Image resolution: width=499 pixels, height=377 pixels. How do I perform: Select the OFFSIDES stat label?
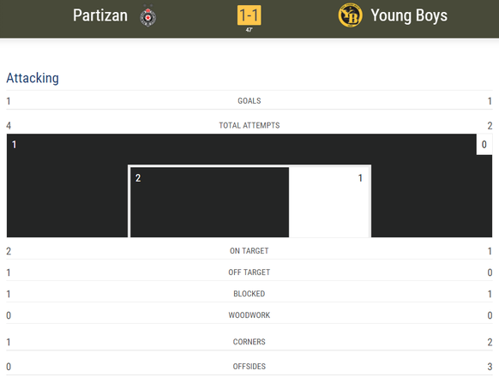[249, 367]
